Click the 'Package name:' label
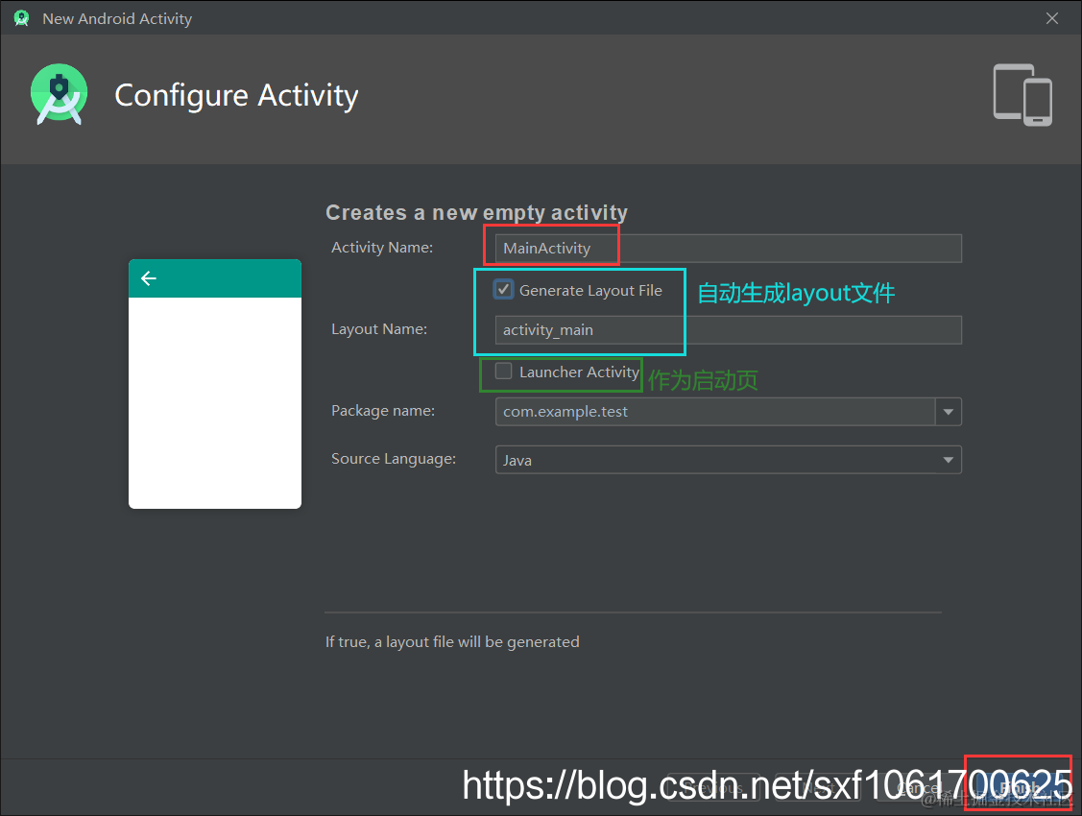Viewport: 1082px width, 816px height. coord(383,411)
